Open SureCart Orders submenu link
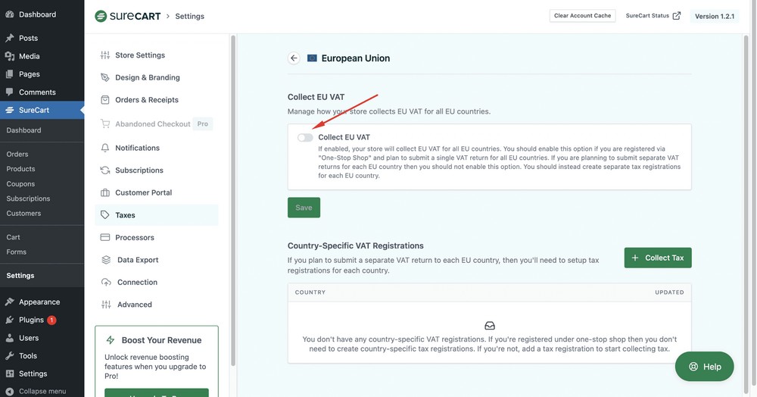 17,154
